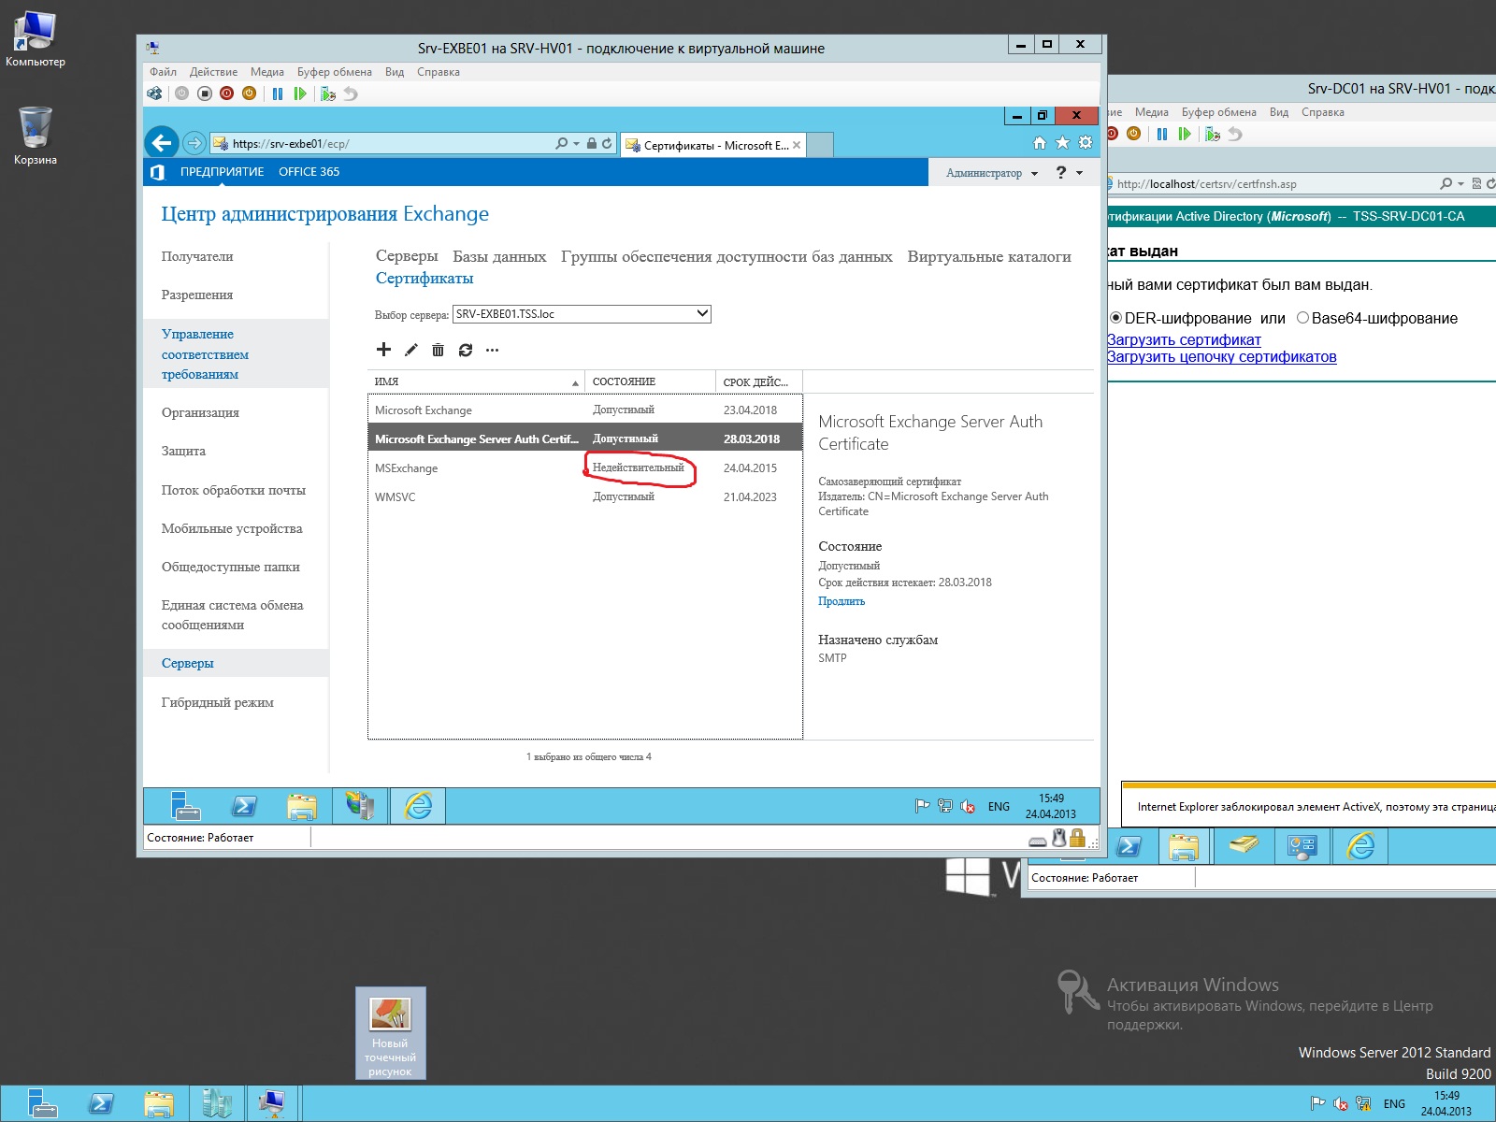Viewport: 1496px width, 1122px height.
Task: Open Общедоступные папки navigation item
Action: [x=231, y=567]
